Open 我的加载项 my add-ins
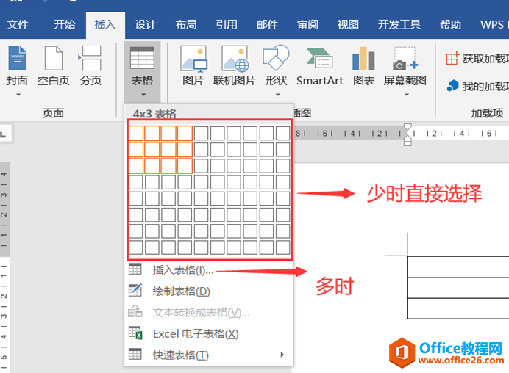 click(x=477, y=86)
